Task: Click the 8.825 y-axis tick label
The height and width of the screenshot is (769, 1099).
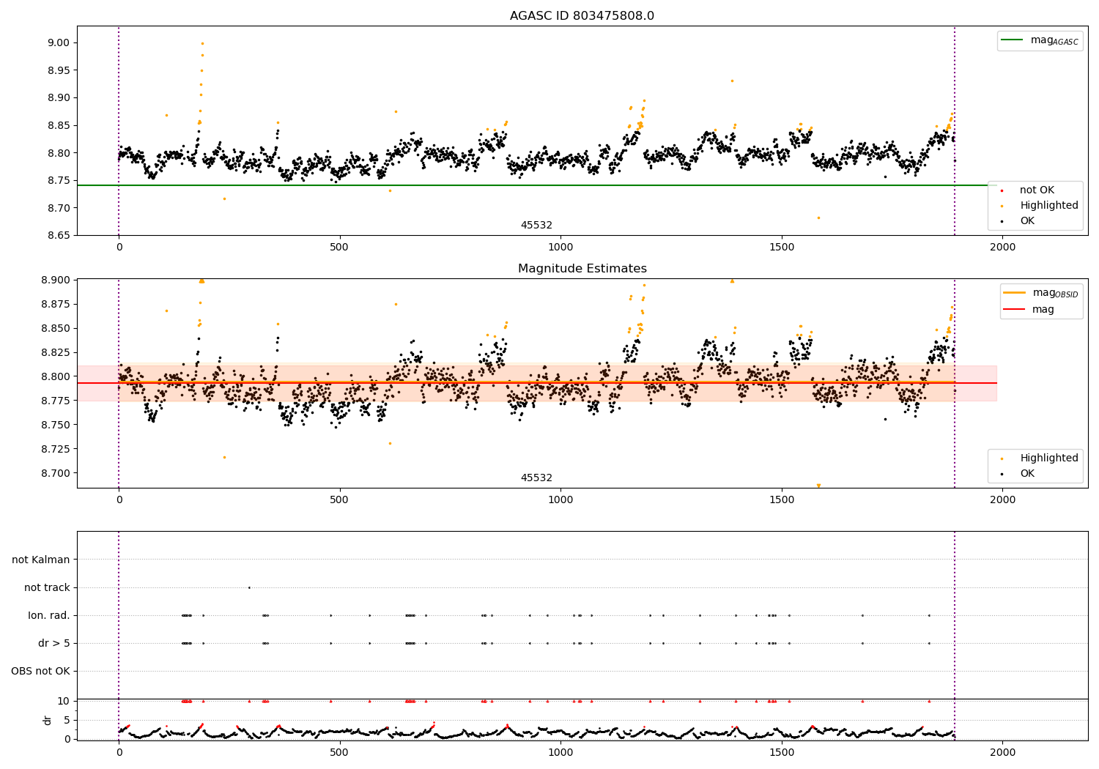Action: 56,352
